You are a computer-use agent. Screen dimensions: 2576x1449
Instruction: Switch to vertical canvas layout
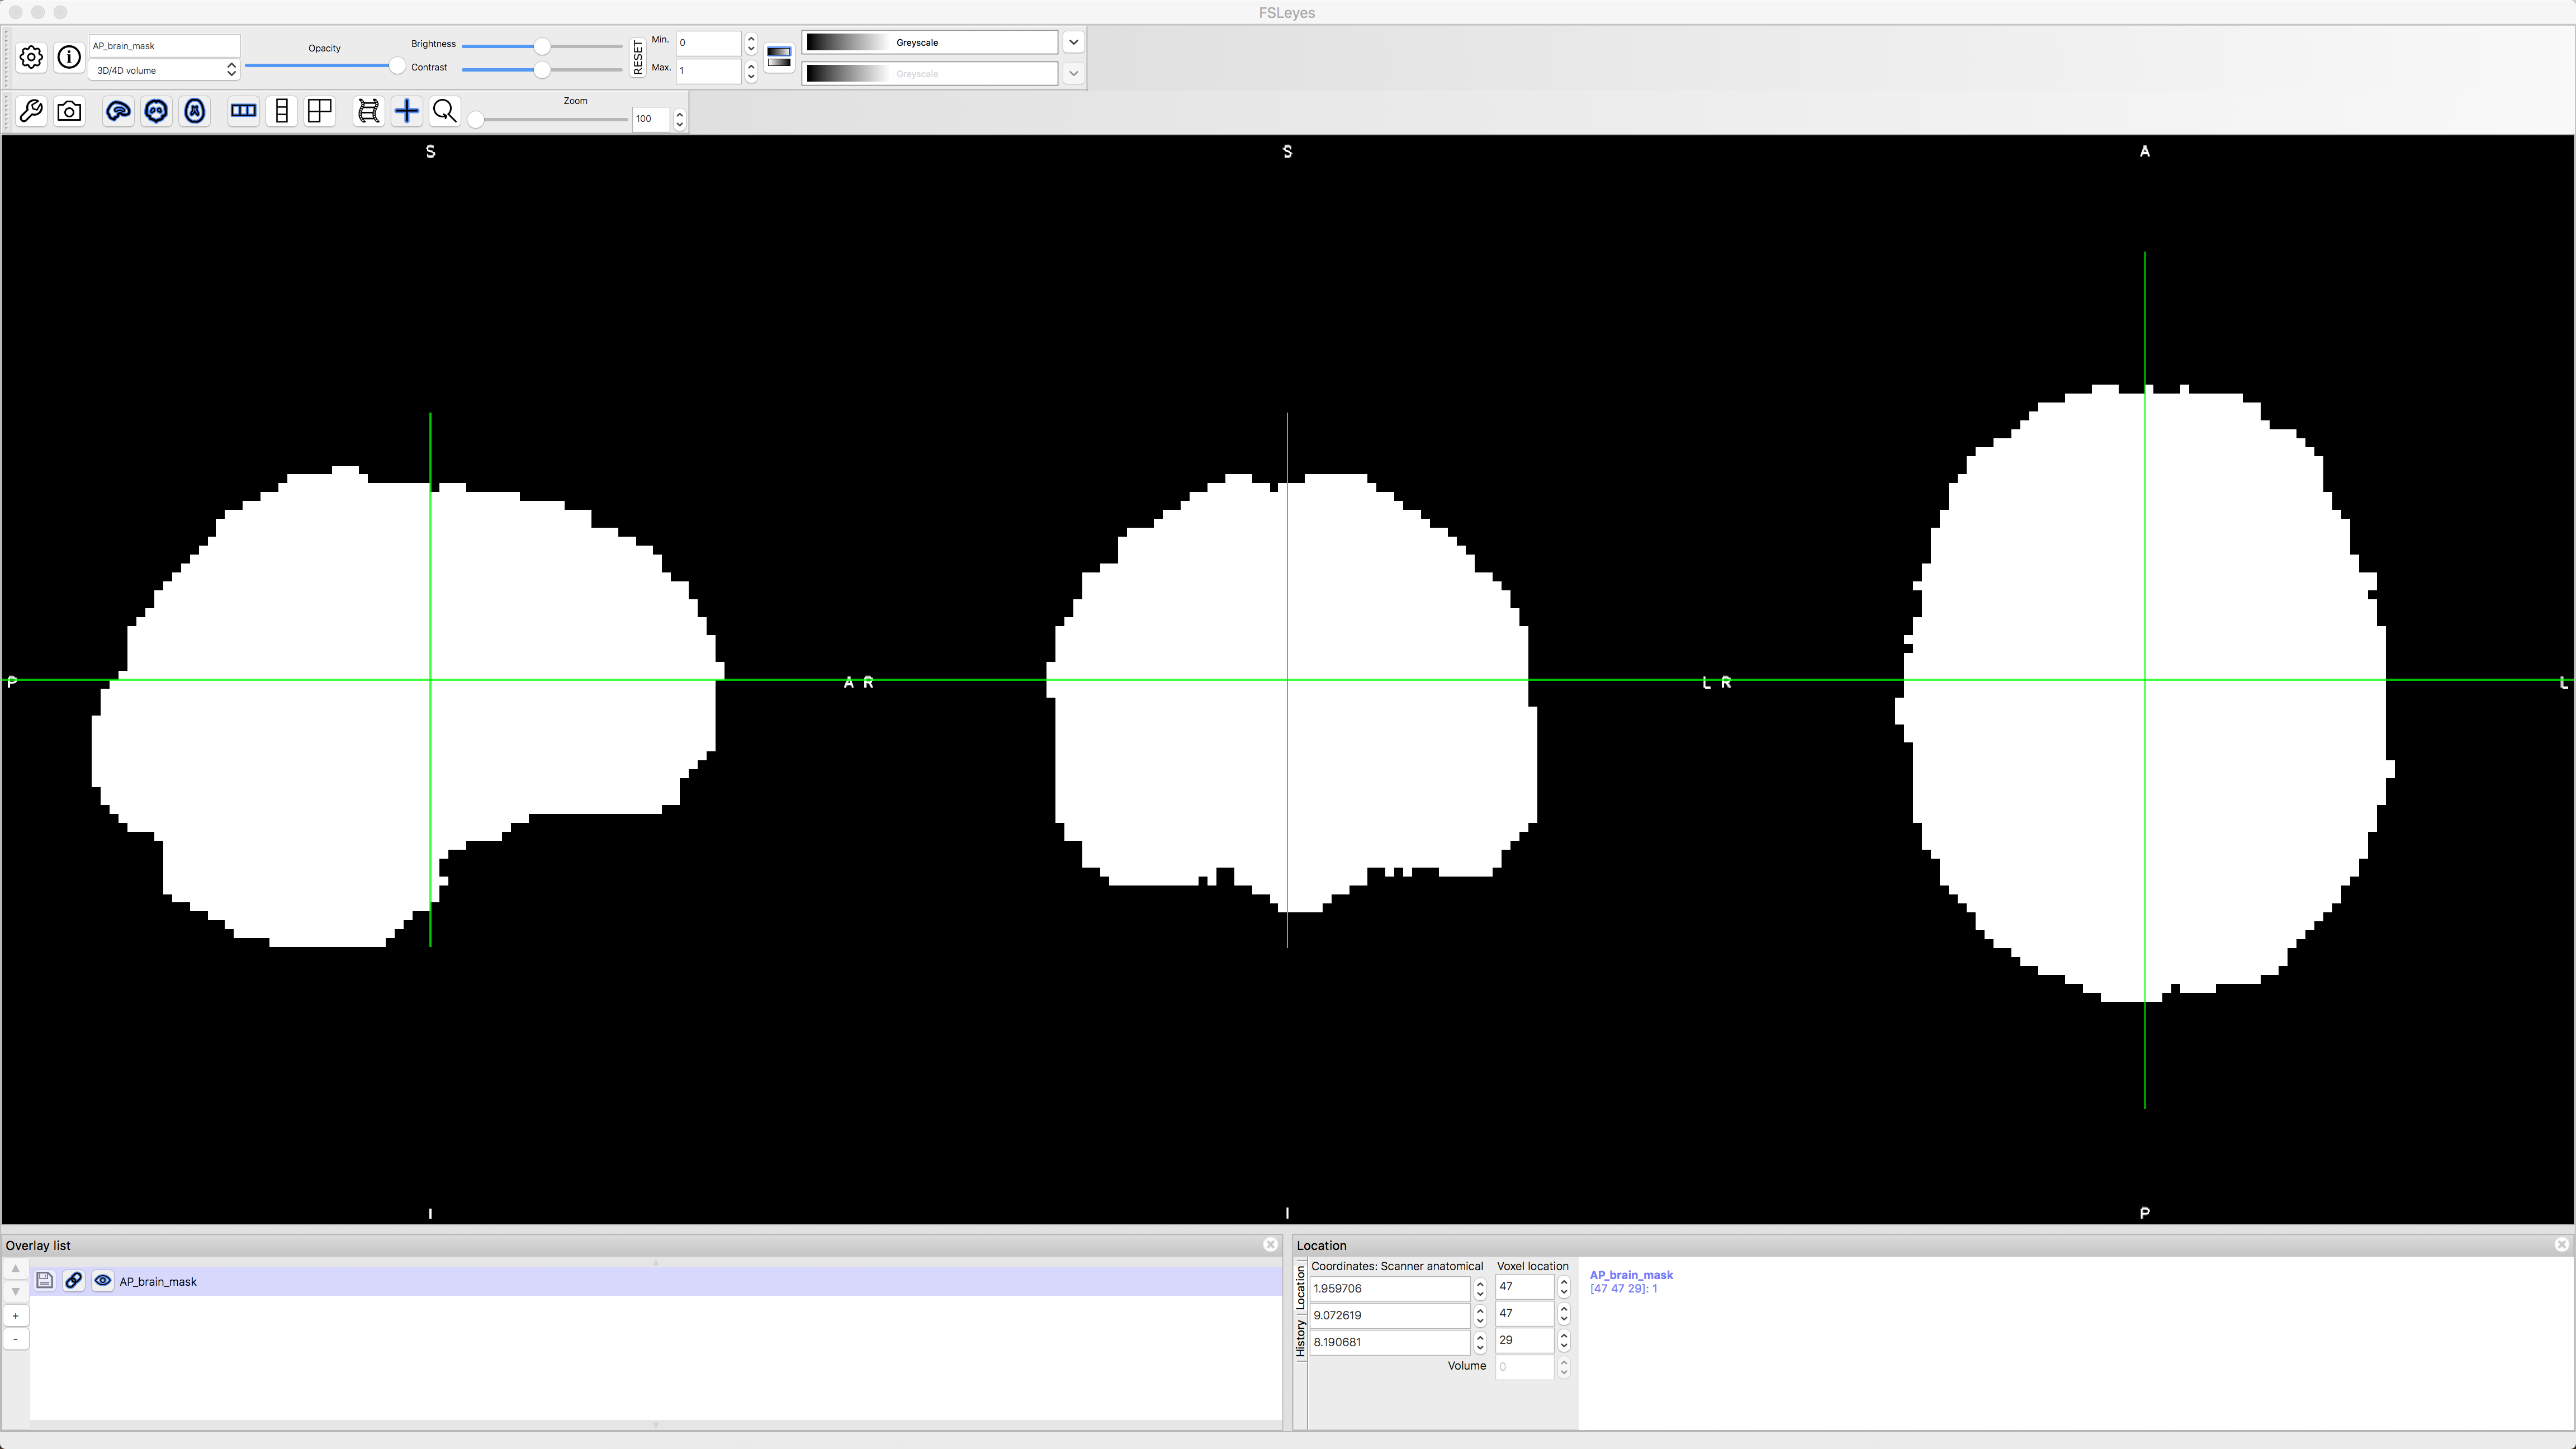(282, 111)
